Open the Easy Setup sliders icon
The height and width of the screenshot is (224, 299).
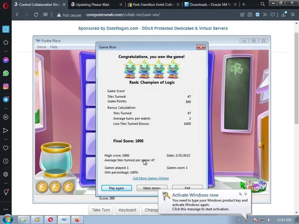pyautogui.click(x=293, y=15)
